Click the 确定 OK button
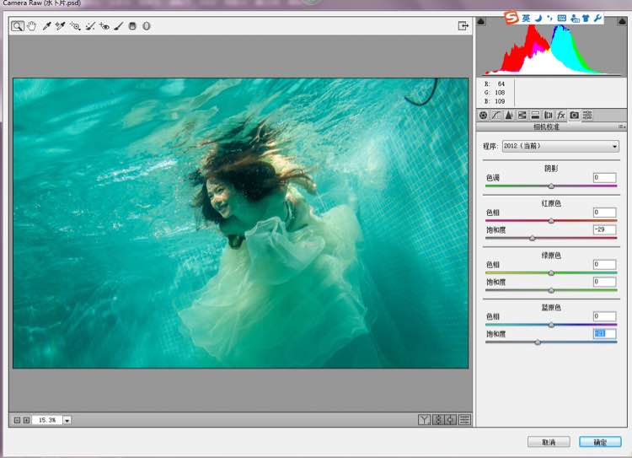This screenshot has height=458, width=632. [600, 442]
